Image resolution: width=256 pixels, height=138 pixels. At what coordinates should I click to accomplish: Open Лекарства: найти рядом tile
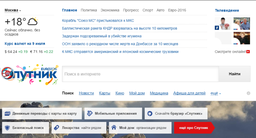tap(79, 128)
